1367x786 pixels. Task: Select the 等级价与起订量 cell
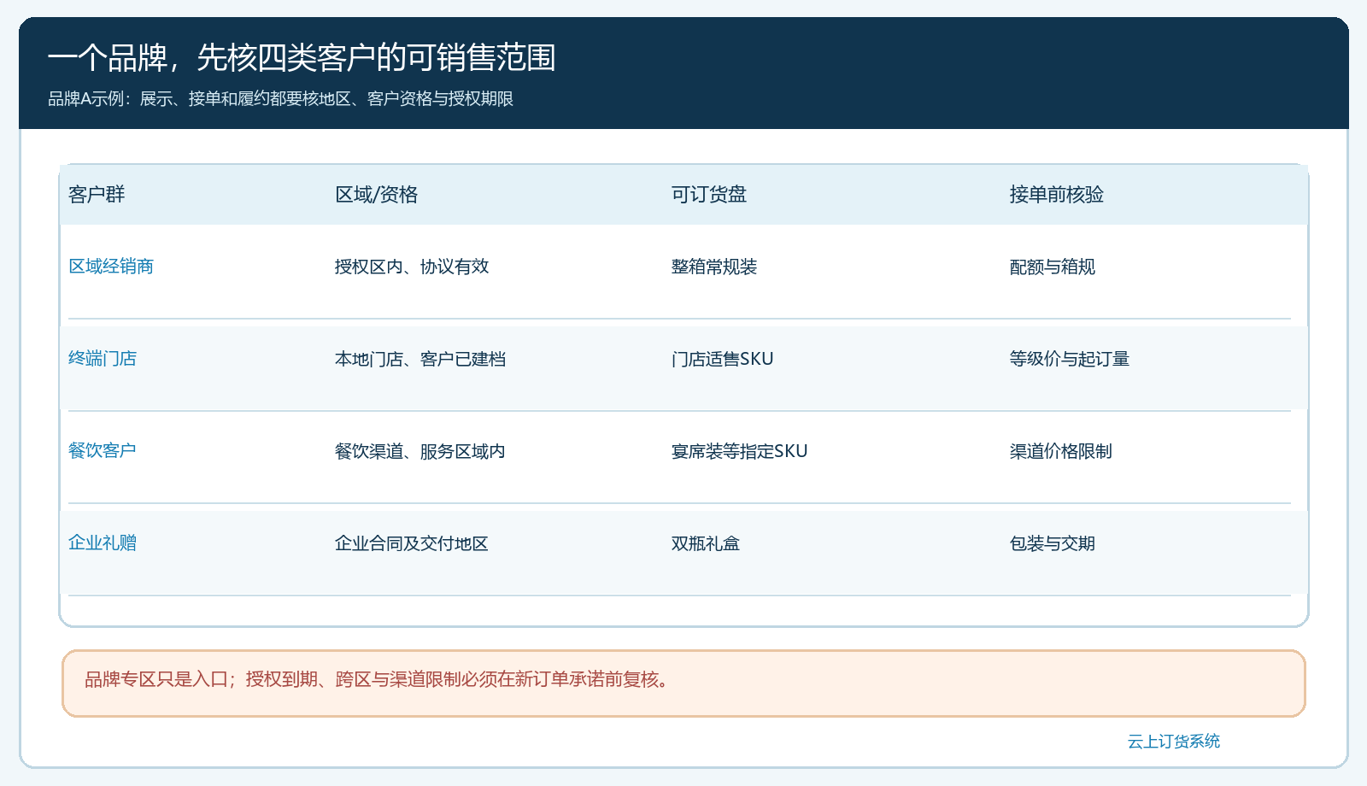tap(1070, 359)
